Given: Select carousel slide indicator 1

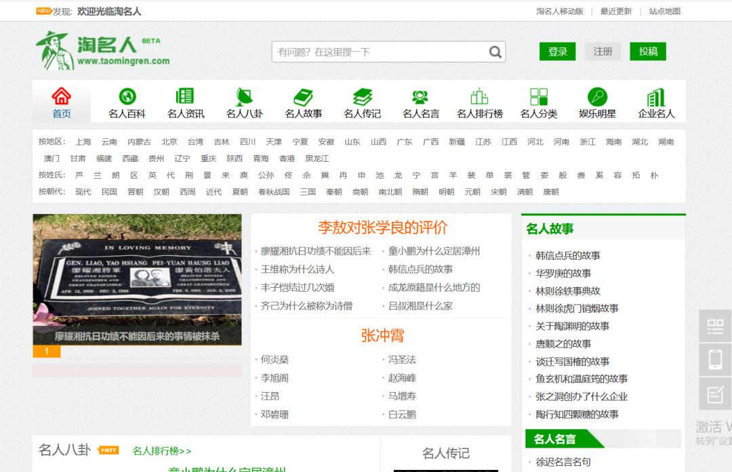Looking at the screenshot, I should tap(45, 351).
